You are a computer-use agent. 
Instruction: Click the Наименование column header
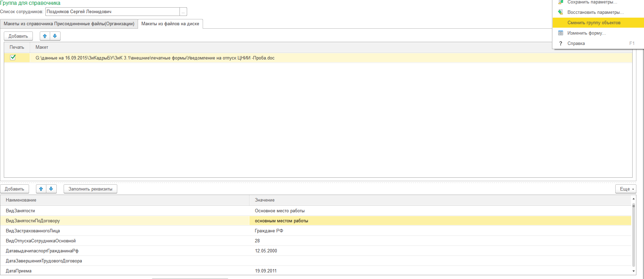(125, 200)
